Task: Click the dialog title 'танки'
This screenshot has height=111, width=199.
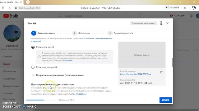Action: (x=32, y=23)
